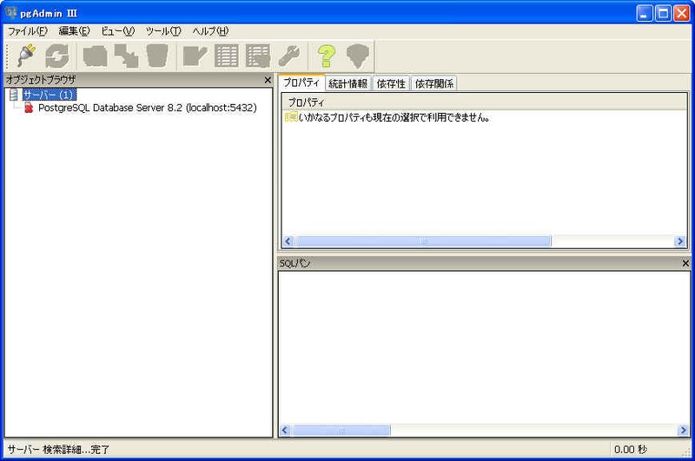Screen dimensions: 695x461
Task: Switch to the プロパティ tab
Action: click(x=301, y=82)
